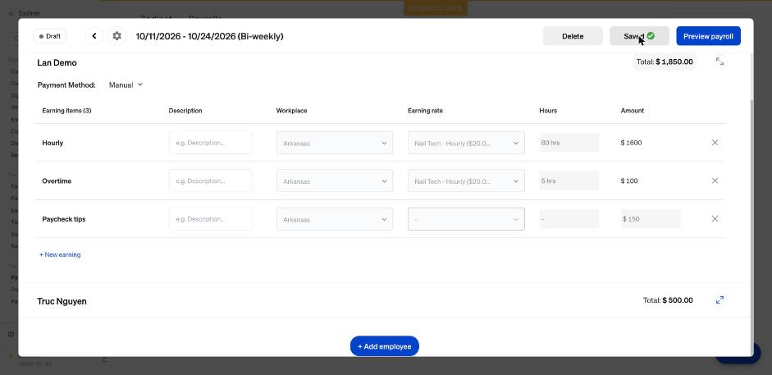Image resolution: width=772 pixels, height=375 pixels.
Task: Open Earning rate dropdown for Hourly row
Action: click(x=466, y=143)
